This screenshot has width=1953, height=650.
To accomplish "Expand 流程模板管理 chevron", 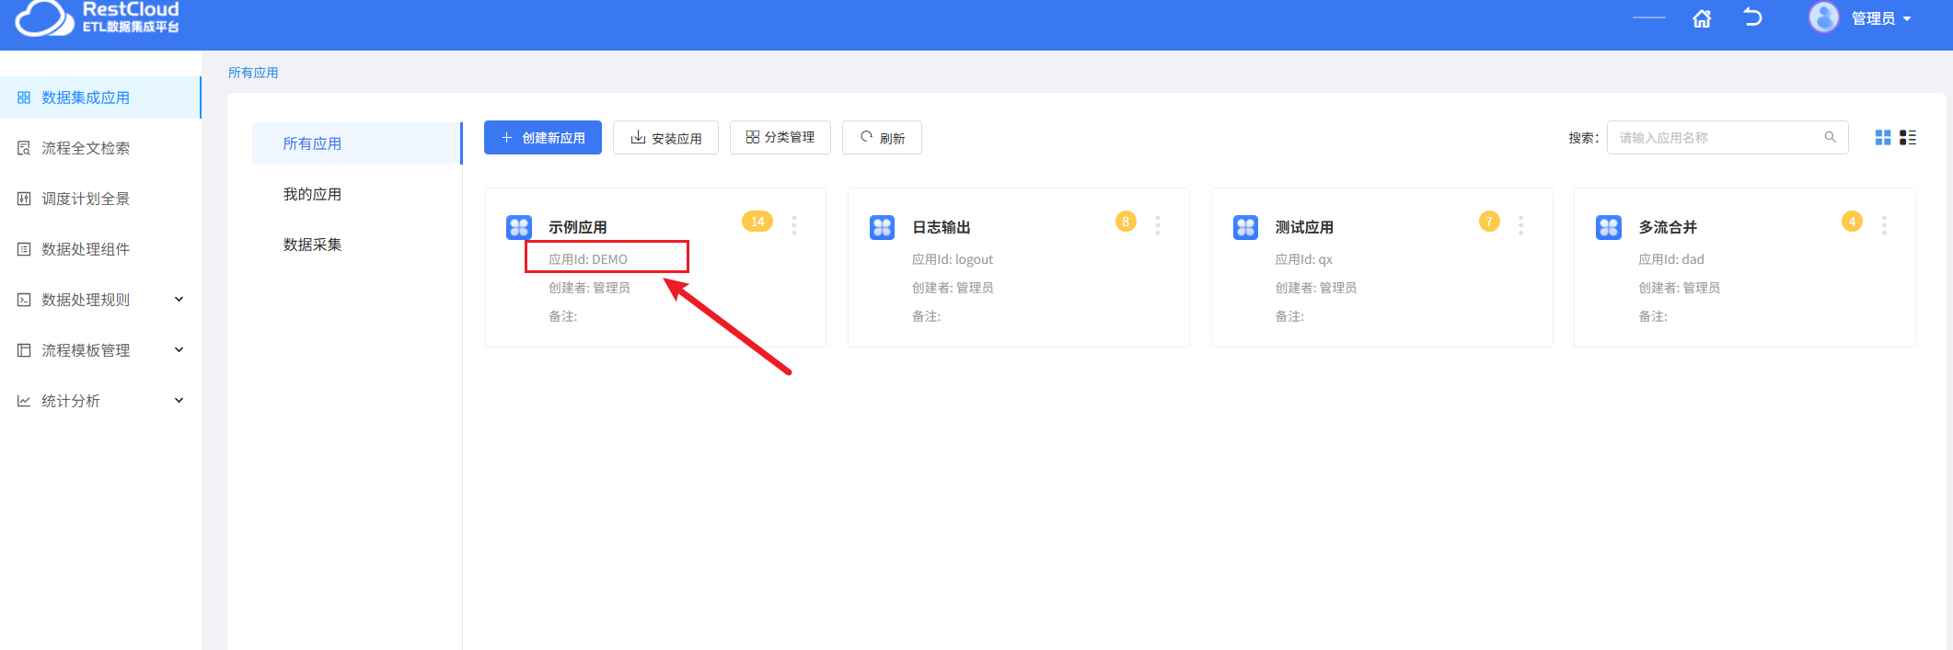I will pyautogui.click(x=179, y=349).
